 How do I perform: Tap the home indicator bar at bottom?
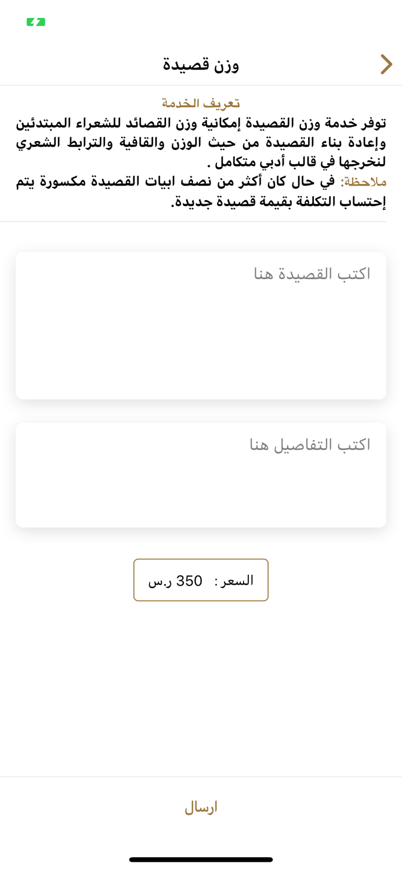coord(201,859)
